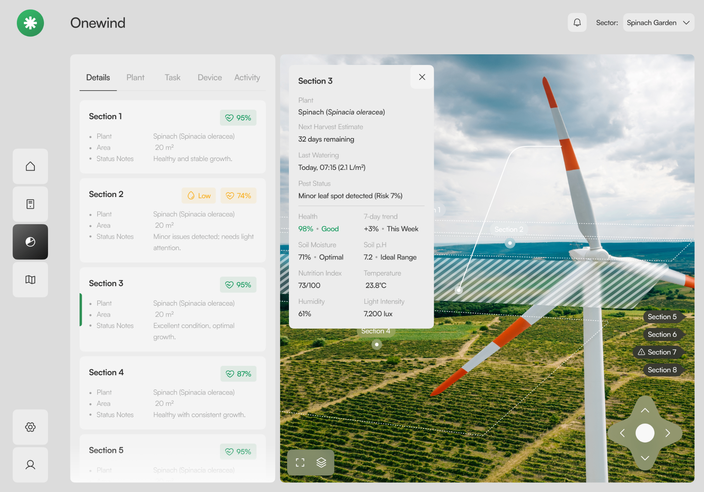704x492 pixels.
Task: Click the '71% Optimal' soil moisture value
Action: pos(320,257)
